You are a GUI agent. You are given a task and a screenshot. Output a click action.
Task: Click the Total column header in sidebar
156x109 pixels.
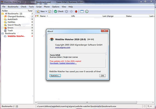point(30,11)
